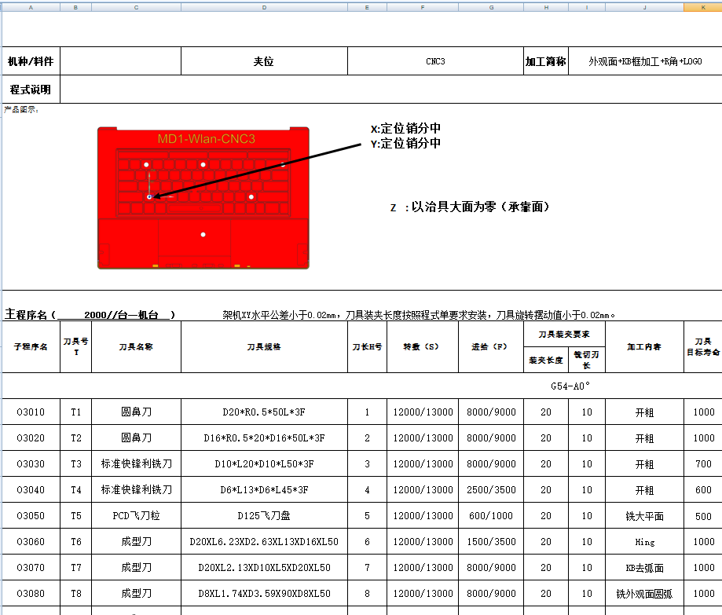The height and width of the screenshot is (615, 722).
Task: Select the KB去弧面 cell for T7
Action: click(x=644, y=567)
